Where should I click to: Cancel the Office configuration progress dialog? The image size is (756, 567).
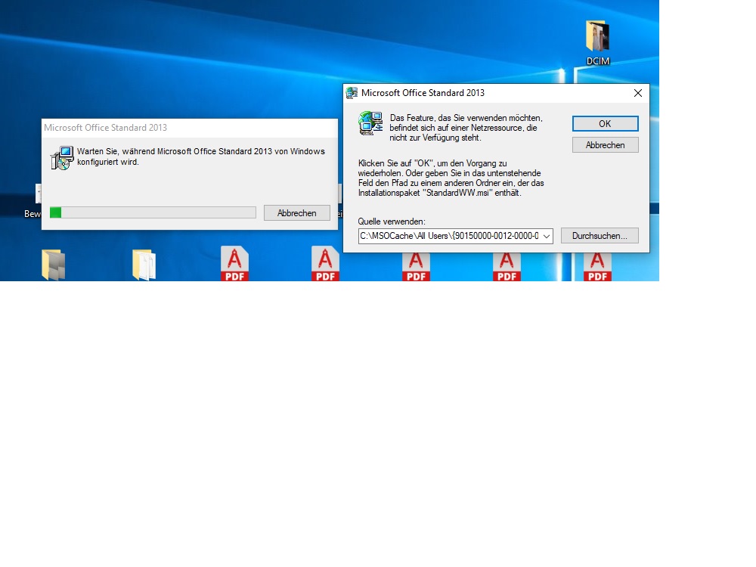[x=297, y=212]
